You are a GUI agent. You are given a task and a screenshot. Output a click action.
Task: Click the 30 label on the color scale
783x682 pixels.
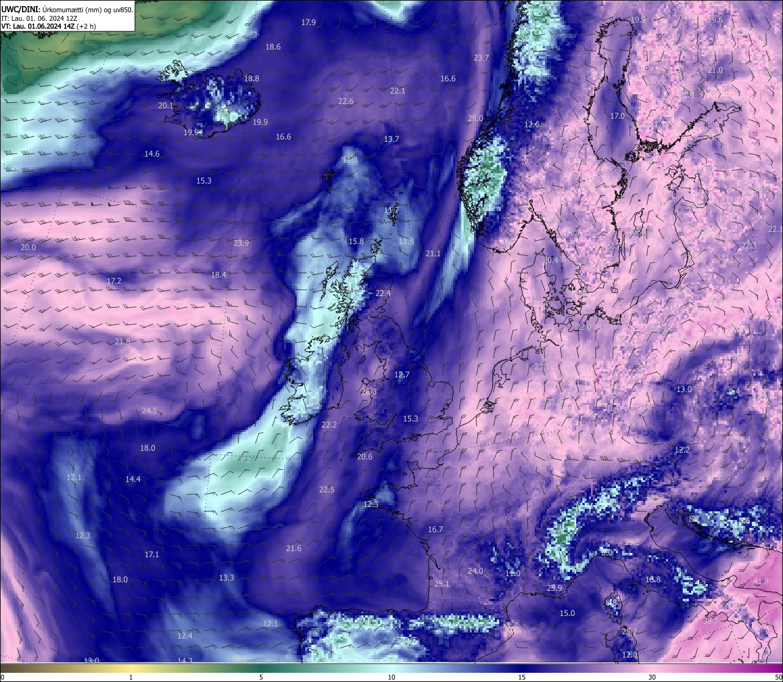652,677
